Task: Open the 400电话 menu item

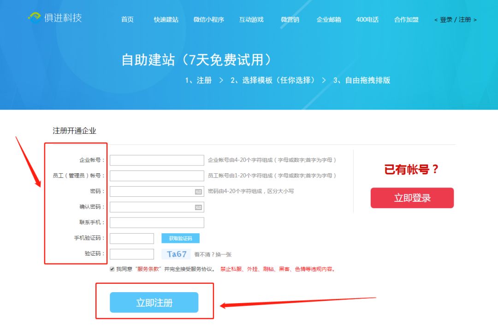Action: (368, 19)
